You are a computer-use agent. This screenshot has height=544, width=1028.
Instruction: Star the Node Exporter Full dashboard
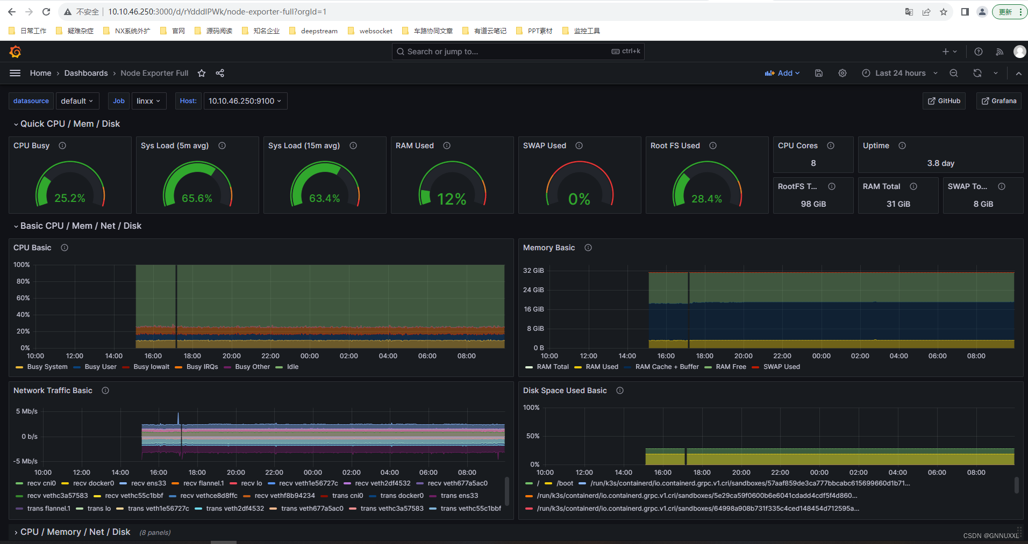(x=202, y=73)
